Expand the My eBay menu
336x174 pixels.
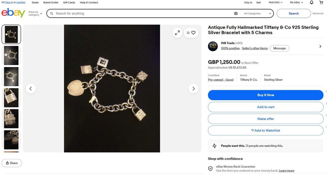(296, 2)
